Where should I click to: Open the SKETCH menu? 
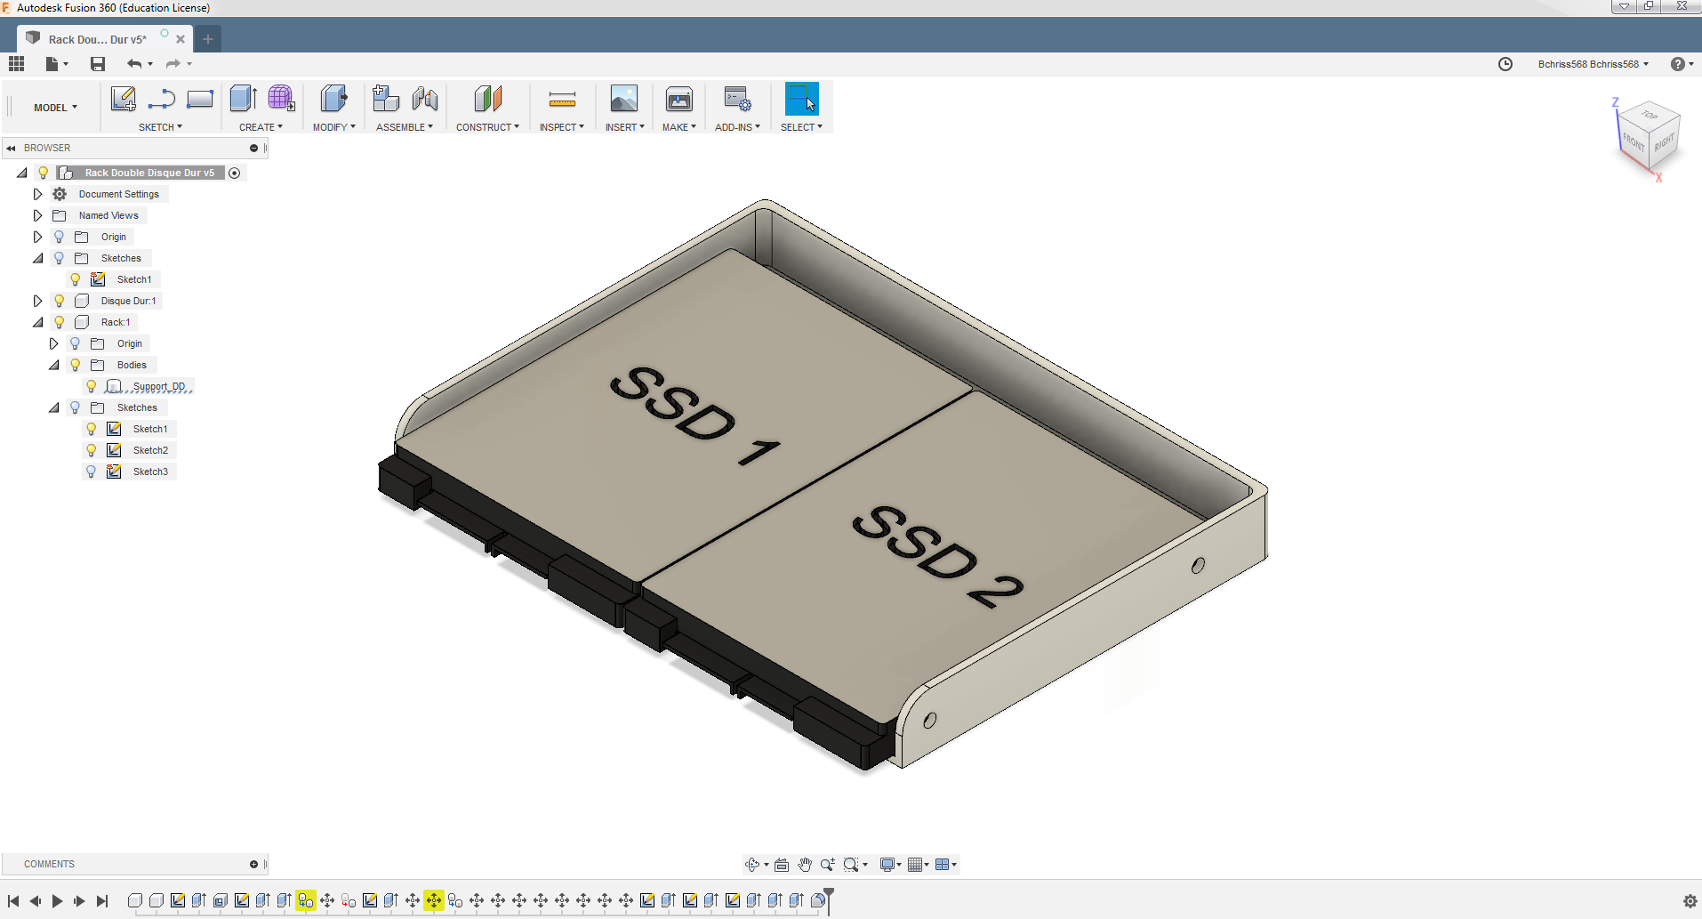pyautogui.click(x=160, y=127)
